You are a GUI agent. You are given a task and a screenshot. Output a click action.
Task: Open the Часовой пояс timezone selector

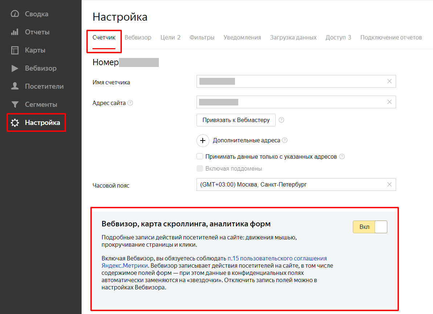point(290,185)
